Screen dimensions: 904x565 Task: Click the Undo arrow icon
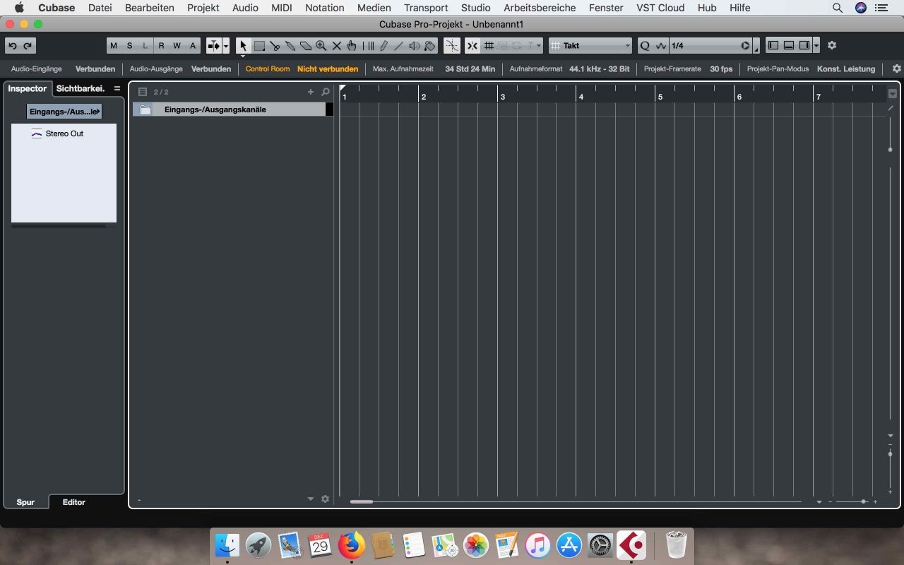tap(13, 46)
